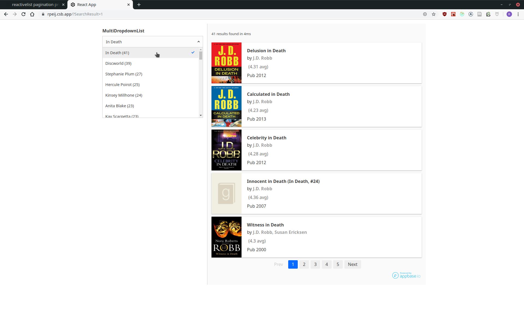The image size is (524, 319).
Task: Pick Hercule Poirot (25) in dropdown
Action: pyautogui.click(x=150, y=85)
